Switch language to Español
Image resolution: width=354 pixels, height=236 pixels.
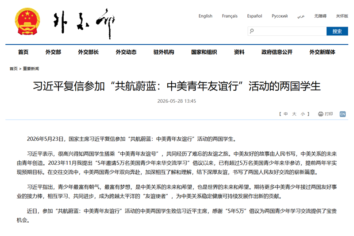pos(254,16)
